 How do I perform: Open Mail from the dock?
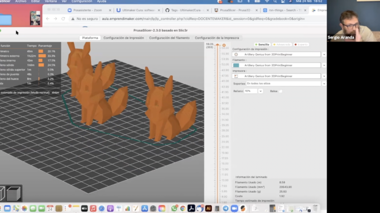coord(7,209)
